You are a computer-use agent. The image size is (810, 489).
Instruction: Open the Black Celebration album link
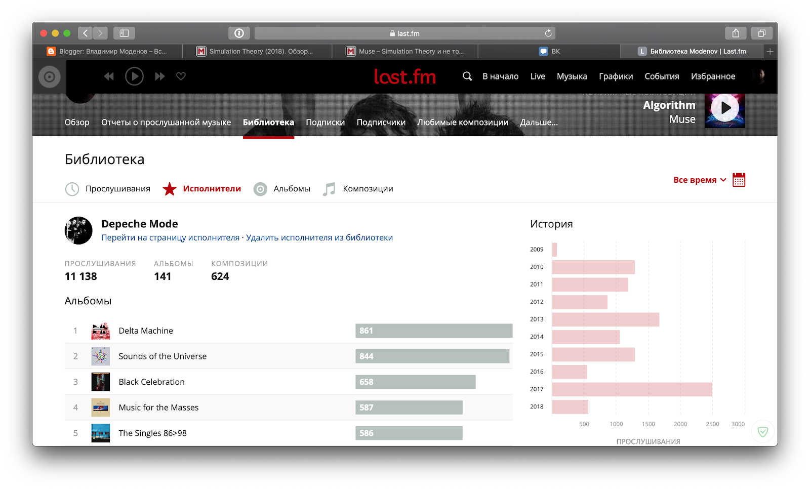tap(151, 382)
